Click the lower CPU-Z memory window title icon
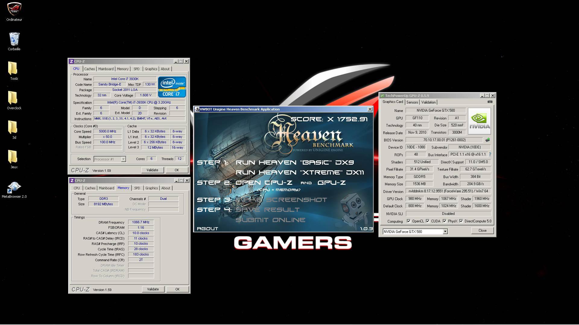 [x=72, y=181]
